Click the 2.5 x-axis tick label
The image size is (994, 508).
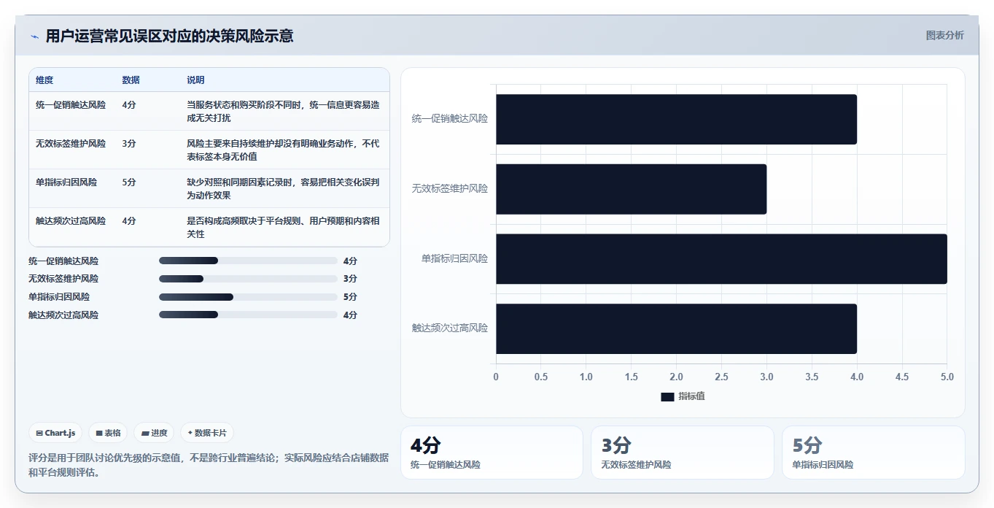721,377
